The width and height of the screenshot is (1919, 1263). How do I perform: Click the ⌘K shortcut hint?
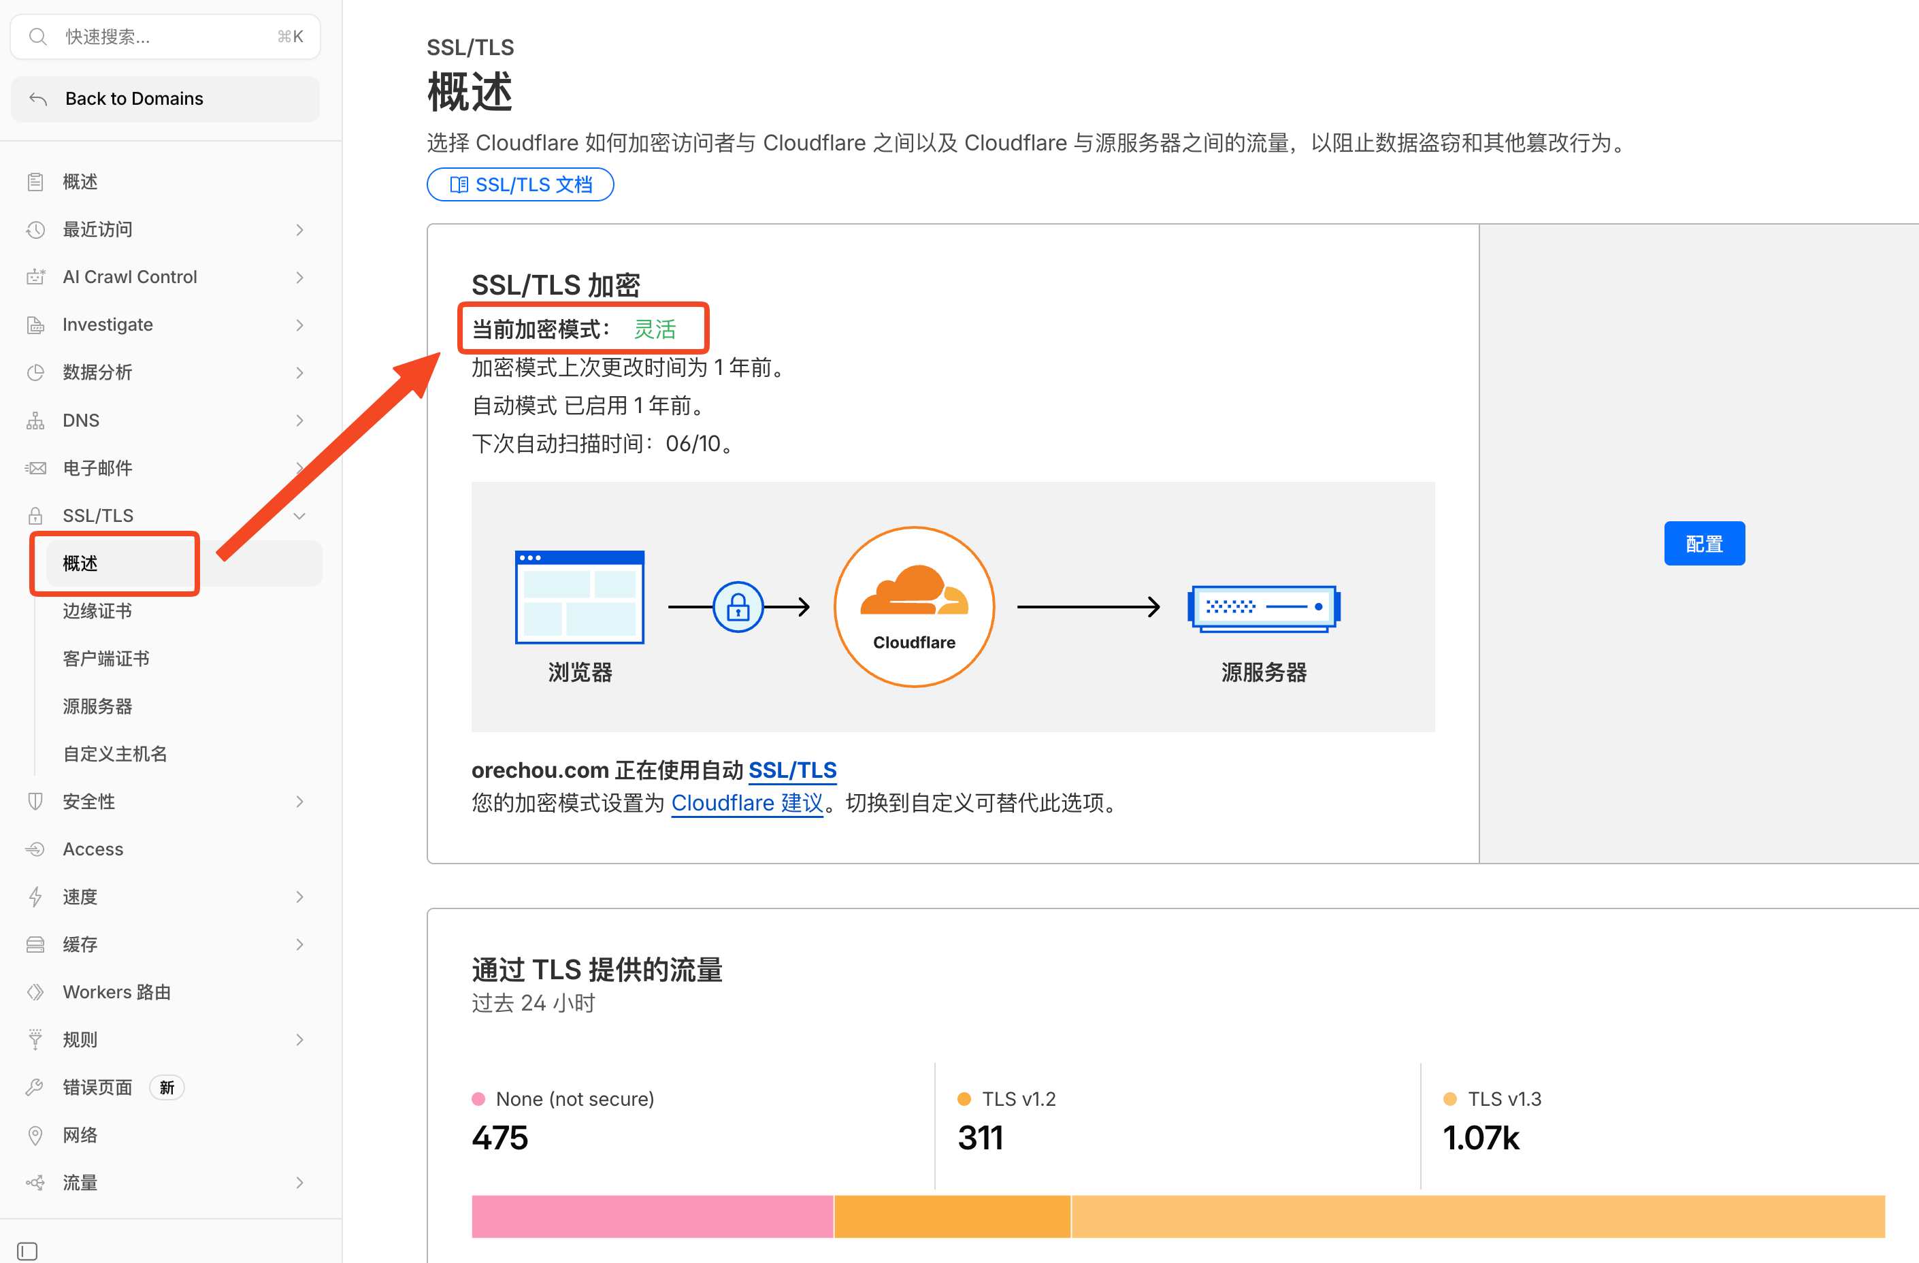(289, 36)
